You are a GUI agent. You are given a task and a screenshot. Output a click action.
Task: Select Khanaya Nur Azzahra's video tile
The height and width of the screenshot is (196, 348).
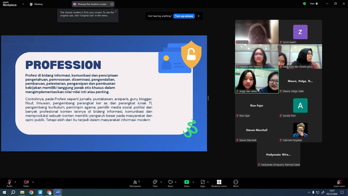click(x=257, y=56)
